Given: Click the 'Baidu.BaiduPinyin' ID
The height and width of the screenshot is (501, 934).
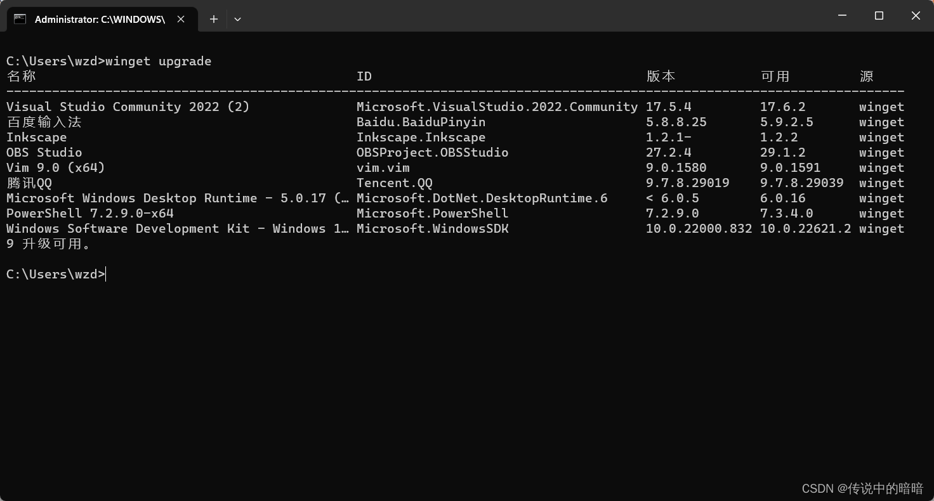Looking at the screenshot, I should pos(421,122).
